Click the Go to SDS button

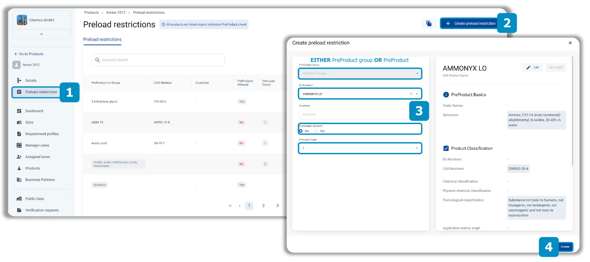[556, 68]
